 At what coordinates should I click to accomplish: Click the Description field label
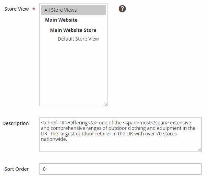tap(15, 123)
